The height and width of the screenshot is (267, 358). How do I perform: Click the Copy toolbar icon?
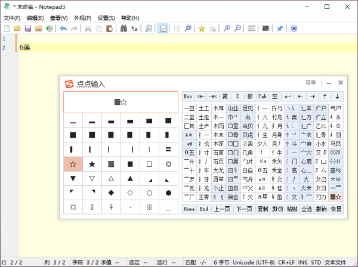click(98, 29)
